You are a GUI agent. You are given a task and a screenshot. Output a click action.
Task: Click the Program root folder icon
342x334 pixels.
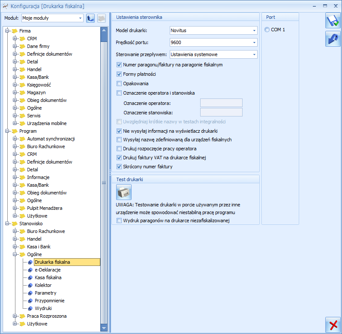coord(15,131)
